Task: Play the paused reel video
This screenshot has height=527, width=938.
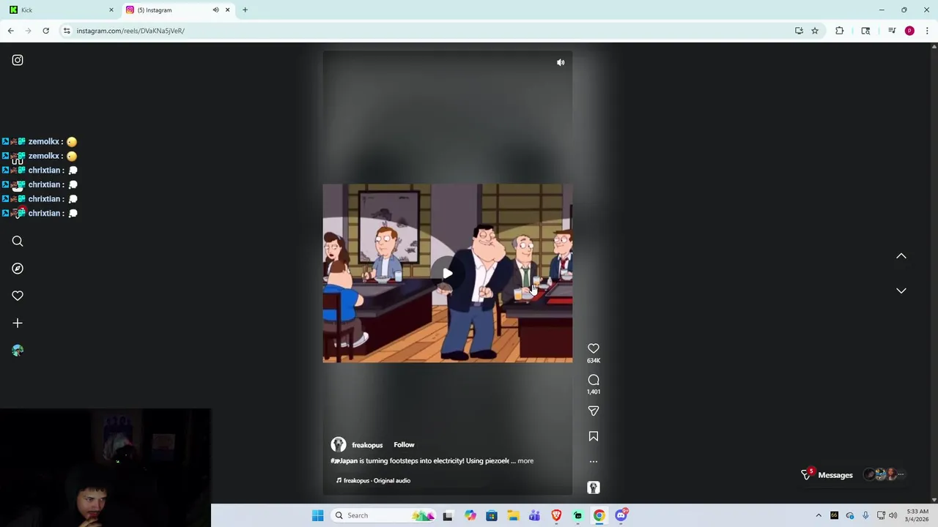Action: point(447,273)
